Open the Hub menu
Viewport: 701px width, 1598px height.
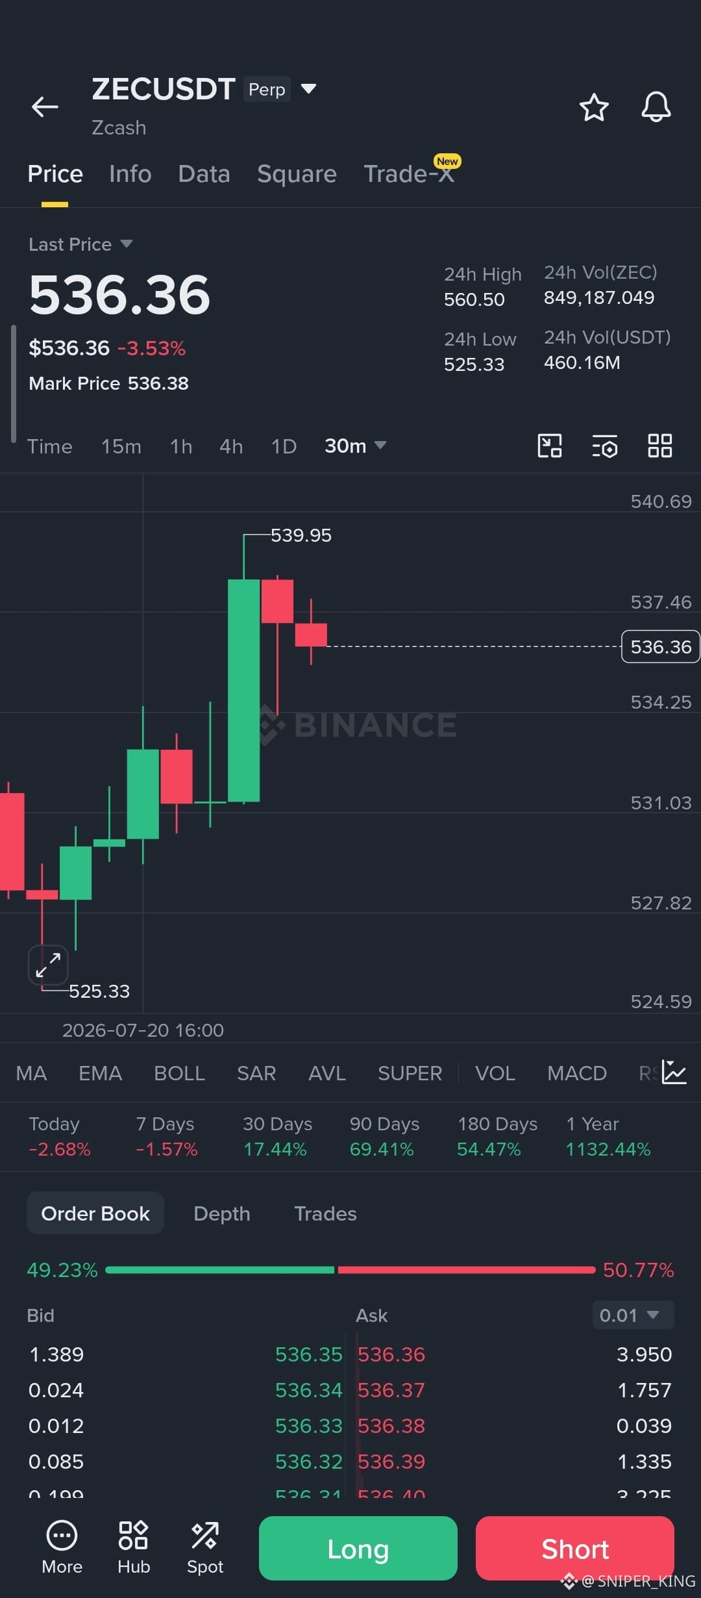point(134,1548)
